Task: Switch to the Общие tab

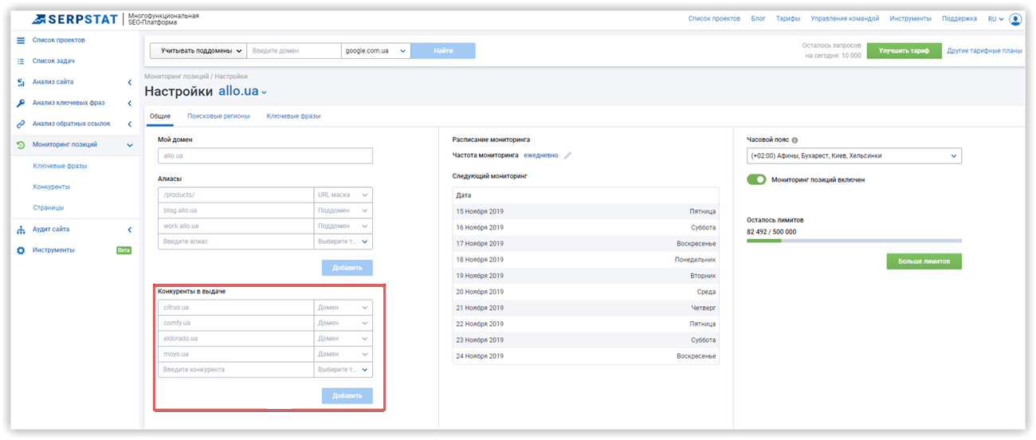Action: (x=160, y=116)
